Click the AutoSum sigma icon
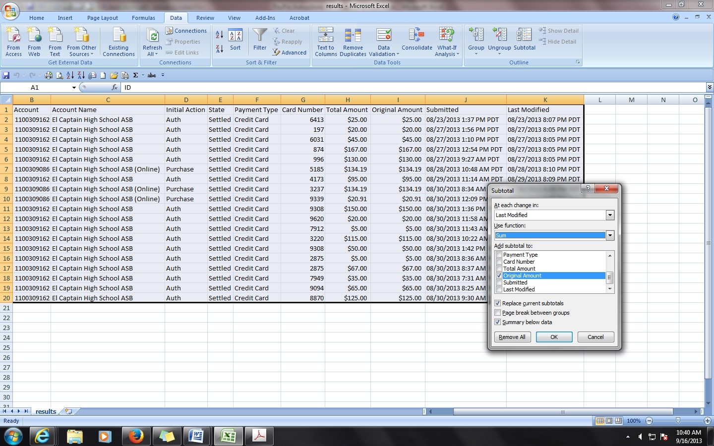Image resolution: width=714 pixels, height=446 pixels. coord(136,75)
